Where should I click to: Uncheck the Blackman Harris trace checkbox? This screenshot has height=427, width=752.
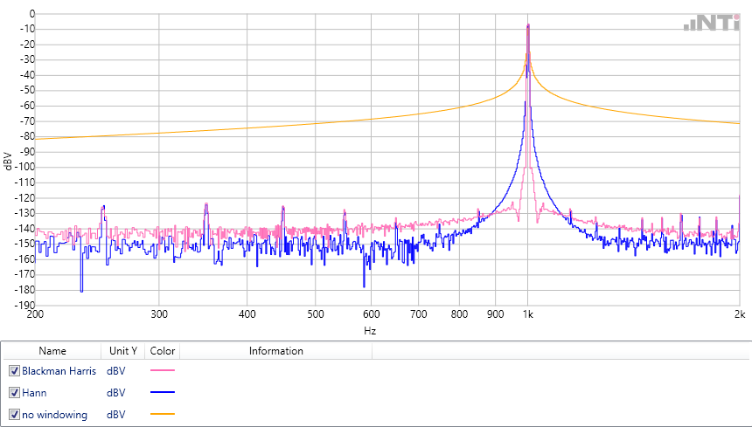[x=14, y=371]
